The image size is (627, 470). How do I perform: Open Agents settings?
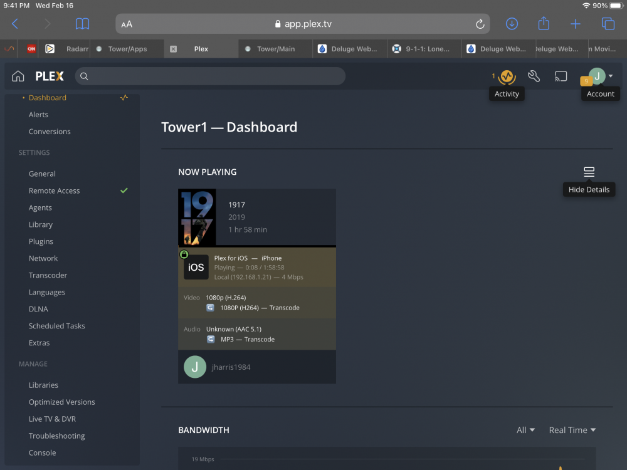[40, 207]
